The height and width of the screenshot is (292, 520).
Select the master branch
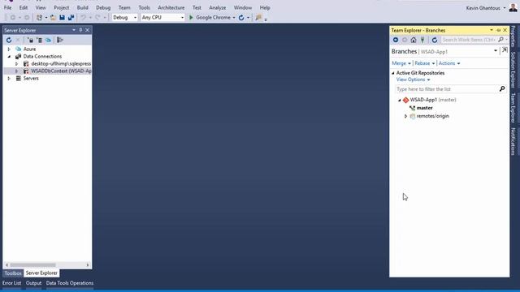coord(424,108)
